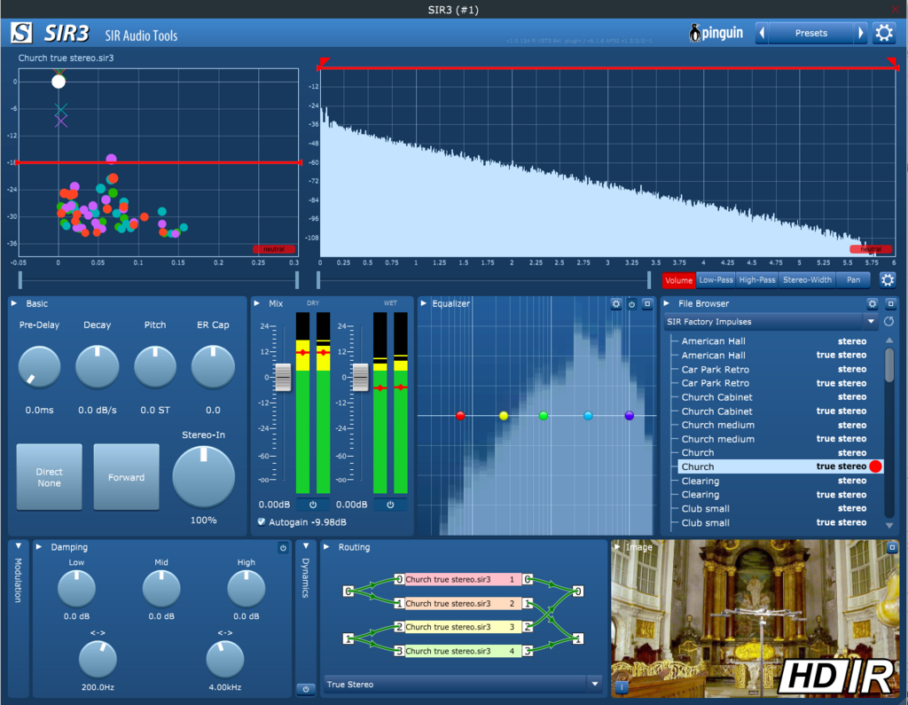Select Church Cabinet true stereo impulse

tap(776, 411)
